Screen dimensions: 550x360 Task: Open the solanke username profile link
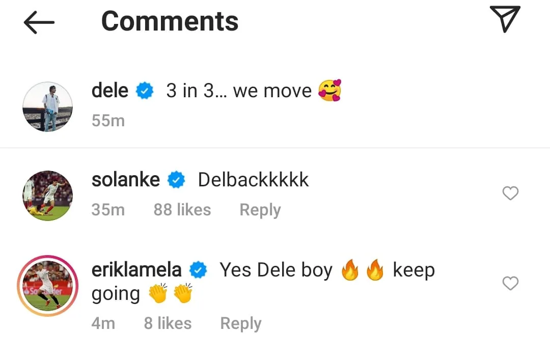[126, 180]
